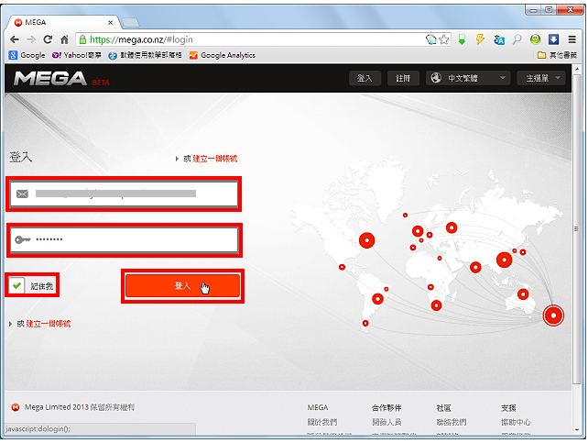Open the 主選單 main menu dropdown

(x=540, y=78)
